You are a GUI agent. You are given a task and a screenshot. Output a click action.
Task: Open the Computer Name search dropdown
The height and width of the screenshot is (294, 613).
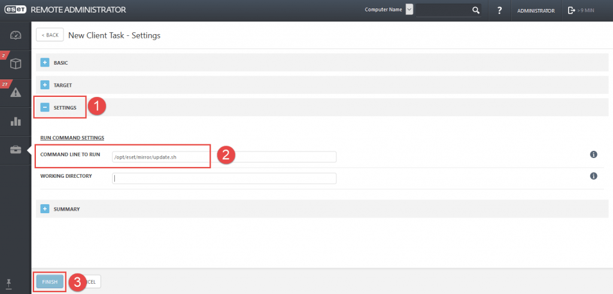[409, 10]
